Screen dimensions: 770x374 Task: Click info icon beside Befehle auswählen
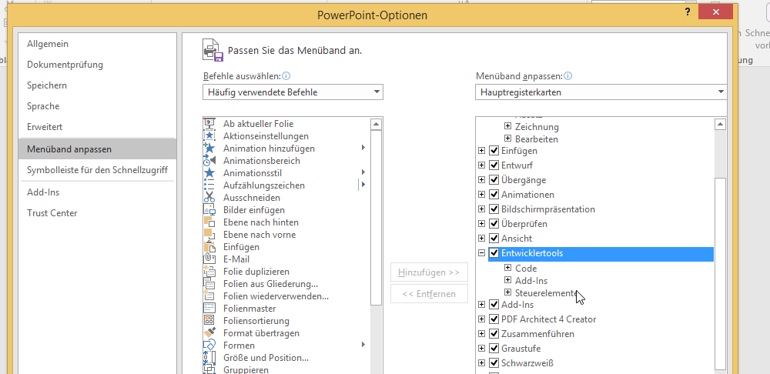coord(286,76)
